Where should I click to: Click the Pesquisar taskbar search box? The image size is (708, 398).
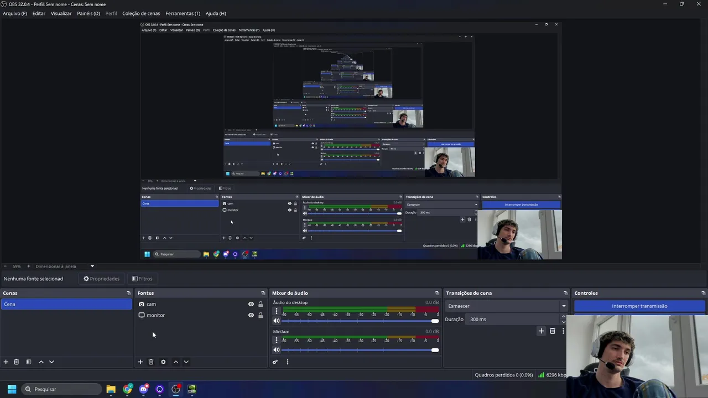click(x=60, y=389)
